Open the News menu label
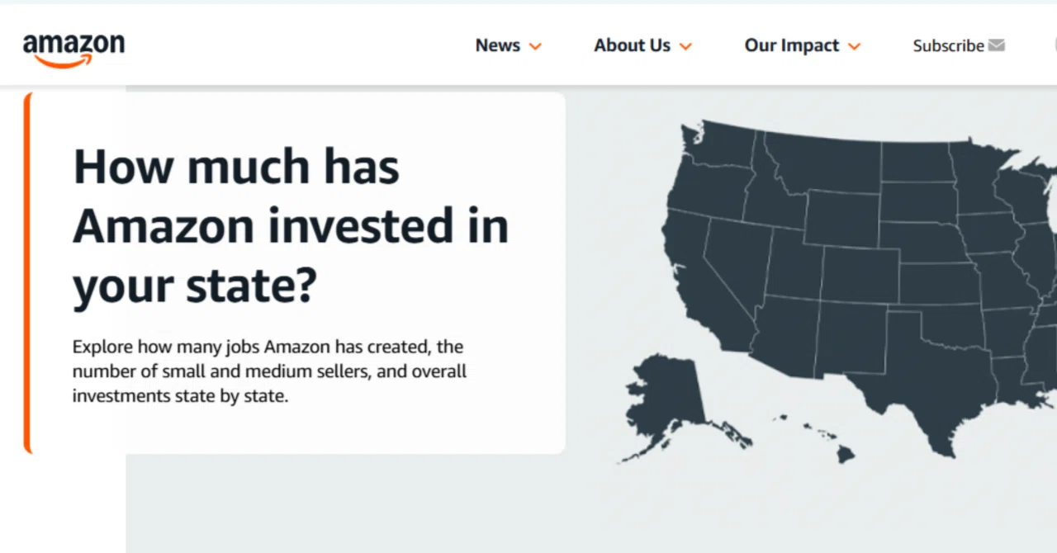This screenshot has height=553, width=1057. (x=497, y=45)
